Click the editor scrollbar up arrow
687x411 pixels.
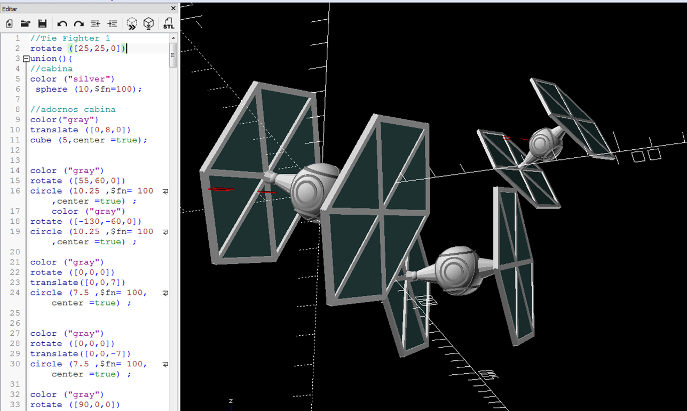click(x=173, y=38)
